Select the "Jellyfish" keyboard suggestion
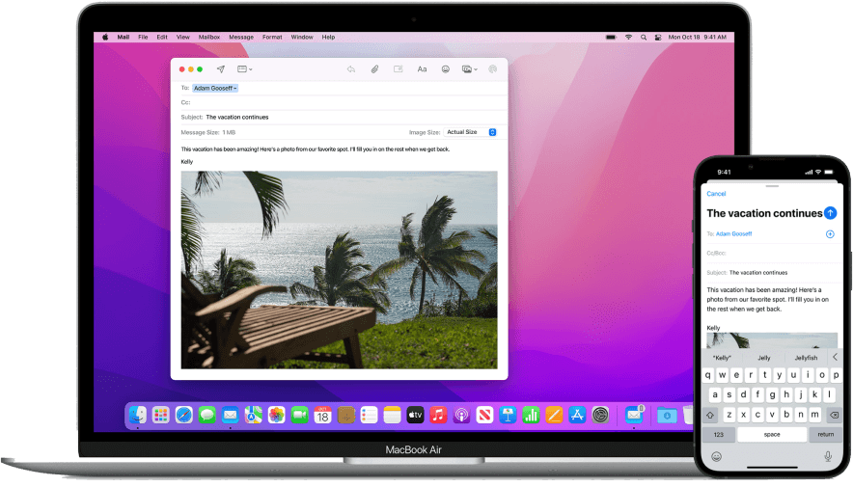Screen dimensions: 853x487 click(806, 357)
